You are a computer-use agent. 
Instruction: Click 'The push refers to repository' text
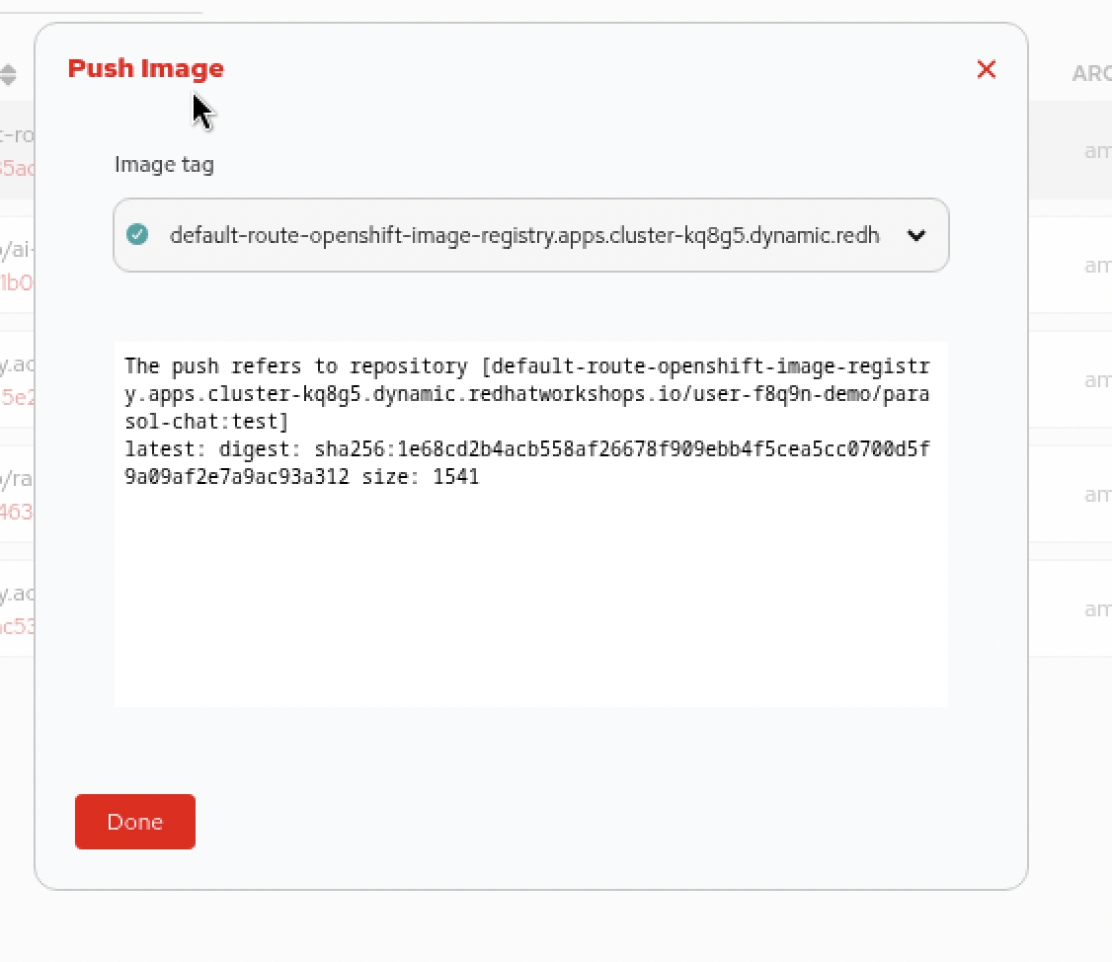coord(296,366)
